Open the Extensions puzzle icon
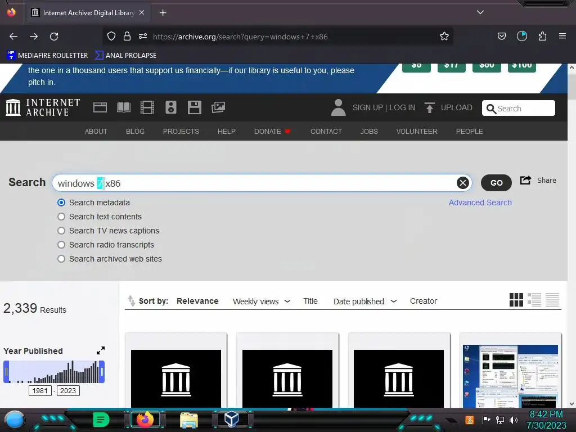 542,36
